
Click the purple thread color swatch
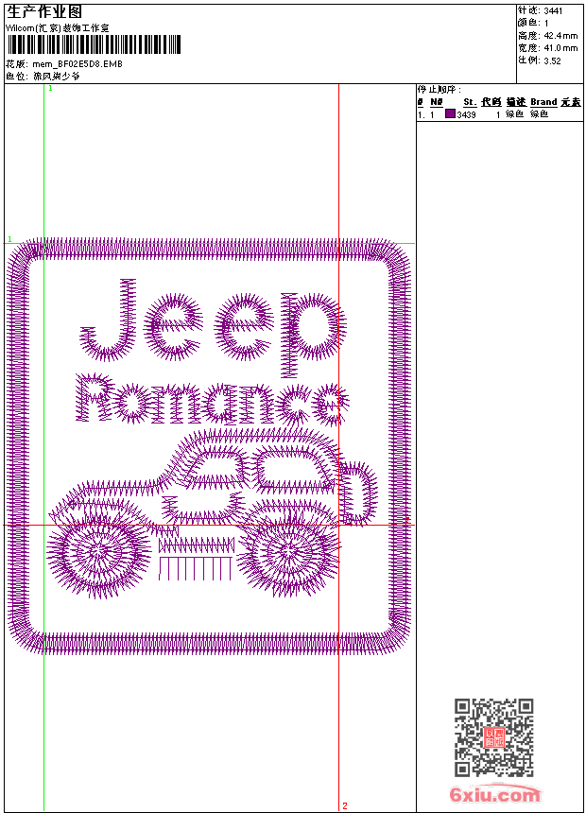coord(450,114)
